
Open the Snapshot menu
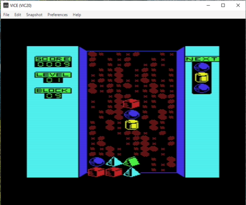click(x=34, y=15)
